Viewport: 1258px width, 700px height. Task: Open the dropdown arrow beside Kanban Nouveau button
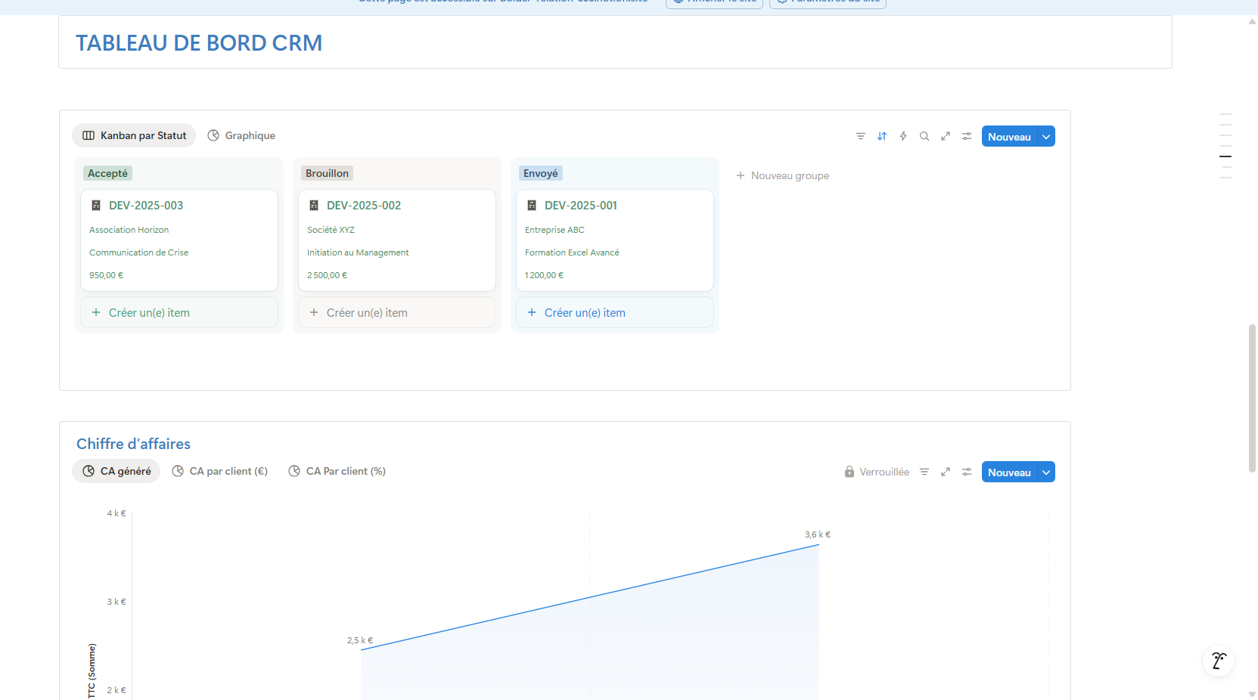point(1046,137)
